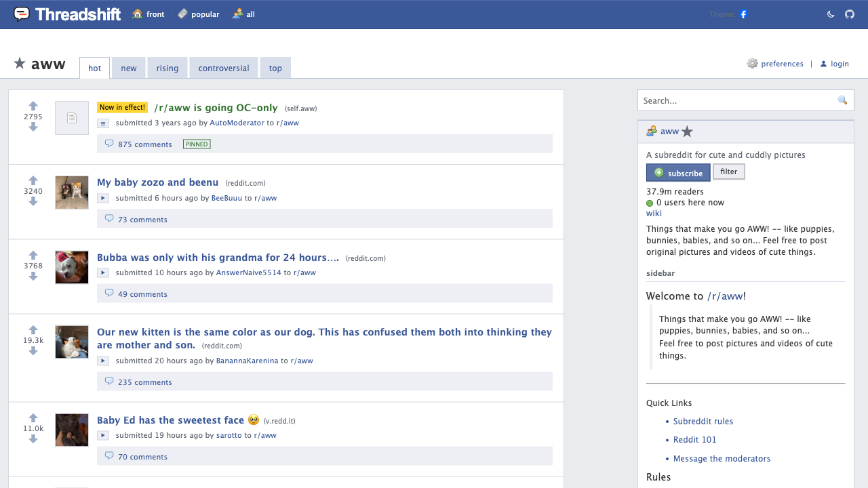This screenshot has width=868, height=488.
Task: Upvote the Baby Ed post
Action: tap(33, 418)
